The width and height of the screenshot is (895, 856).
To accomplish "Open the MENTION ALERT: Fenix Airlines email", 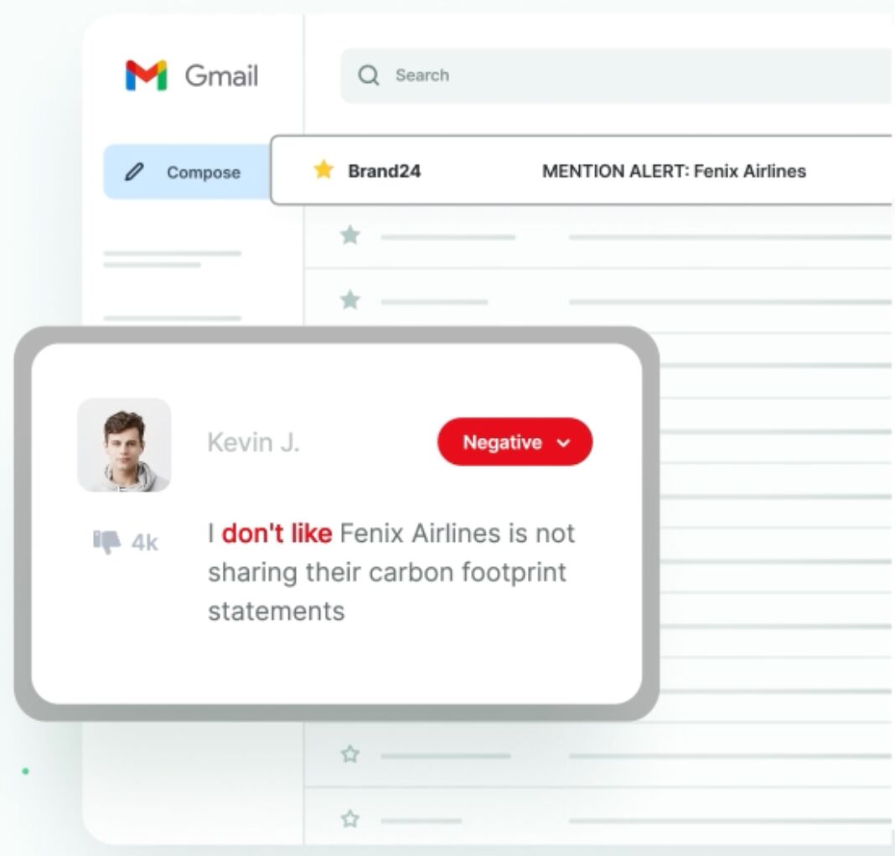I will click(x=675, y=171).
